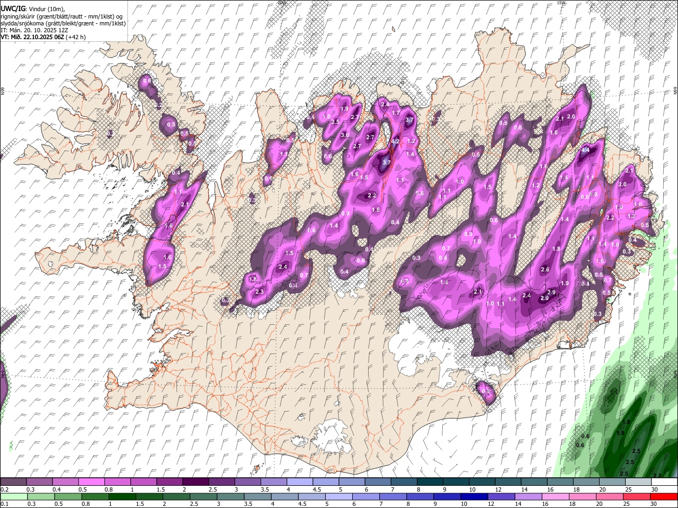The image size is (678, 508).
Task: Click the 'UWC/IG: Vindur (10m),' title text
Action: click(x=33, y=8)
